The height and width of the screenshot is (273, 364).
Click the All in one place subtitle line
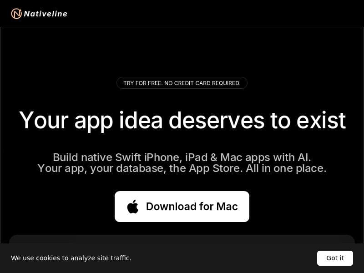tap(182, 168)
